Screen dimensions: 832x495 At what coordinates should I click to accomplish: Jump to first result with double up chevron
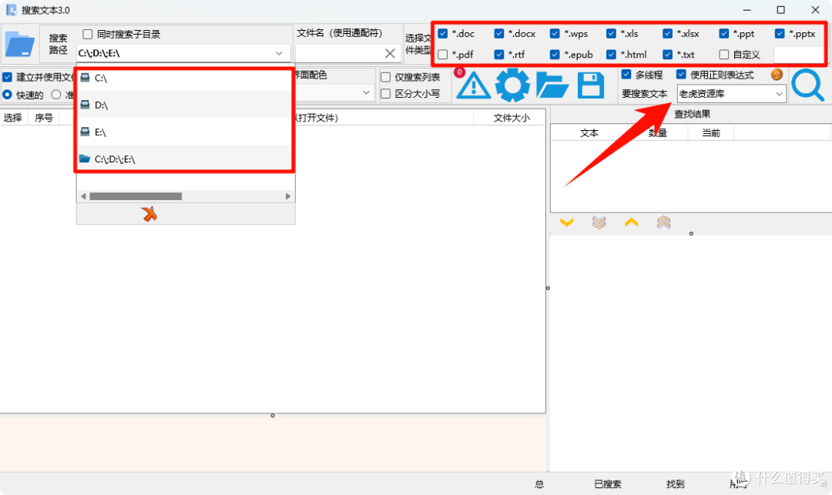click(x=664, y=222)
